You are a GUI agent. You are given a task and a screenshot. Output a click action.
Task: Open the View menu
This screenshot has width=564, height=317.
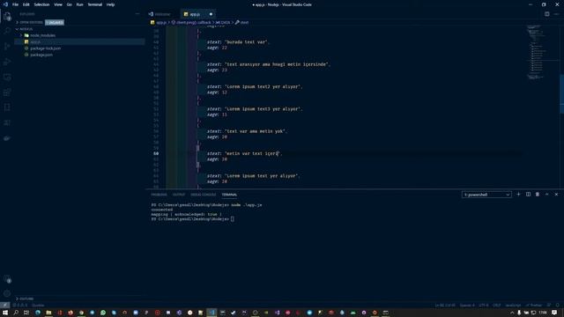(58, 4)
